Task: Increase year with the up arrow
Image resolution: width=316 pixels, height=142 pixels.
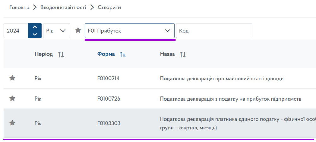Action: pos(35,27)
